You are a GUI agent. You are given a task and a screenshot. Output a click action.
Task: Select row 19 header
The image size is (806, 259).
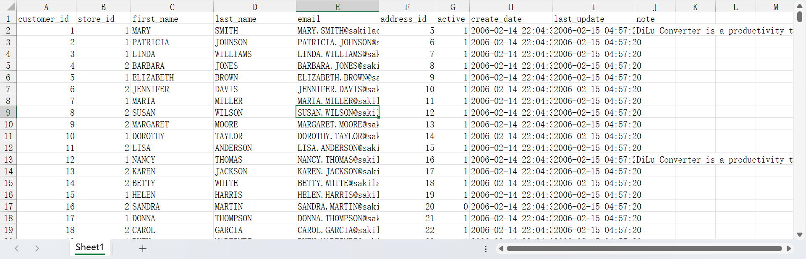[8, 230]
